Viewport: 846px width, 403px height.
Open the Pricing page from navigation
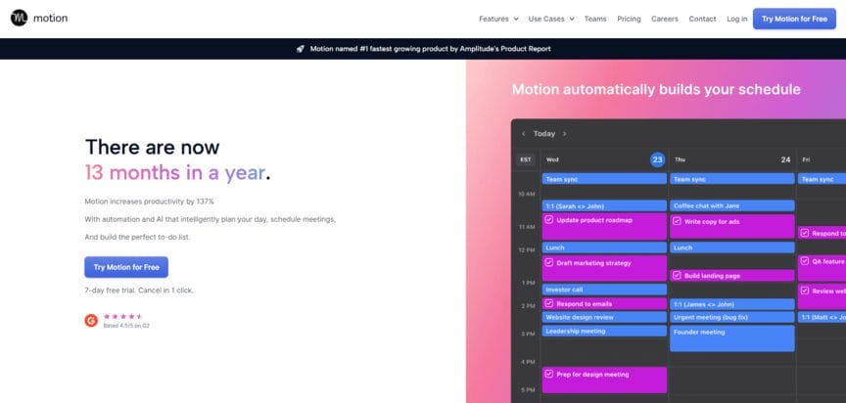click(x=629, y=19)
